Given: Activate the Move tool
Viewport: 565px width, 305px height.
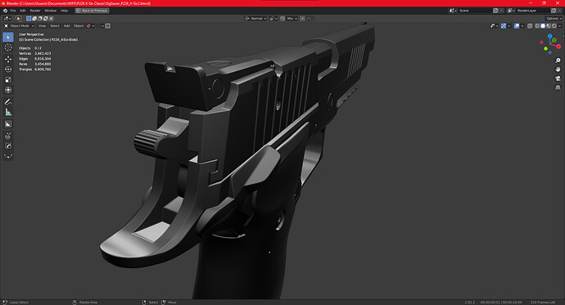Looking at the screenshot, I should click(8, 59).
